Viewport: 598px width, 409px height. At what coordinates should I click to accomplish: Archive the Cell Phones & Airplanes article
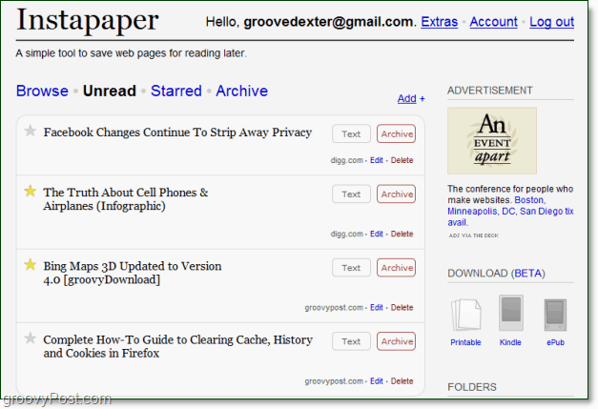[x=396, y=194]
